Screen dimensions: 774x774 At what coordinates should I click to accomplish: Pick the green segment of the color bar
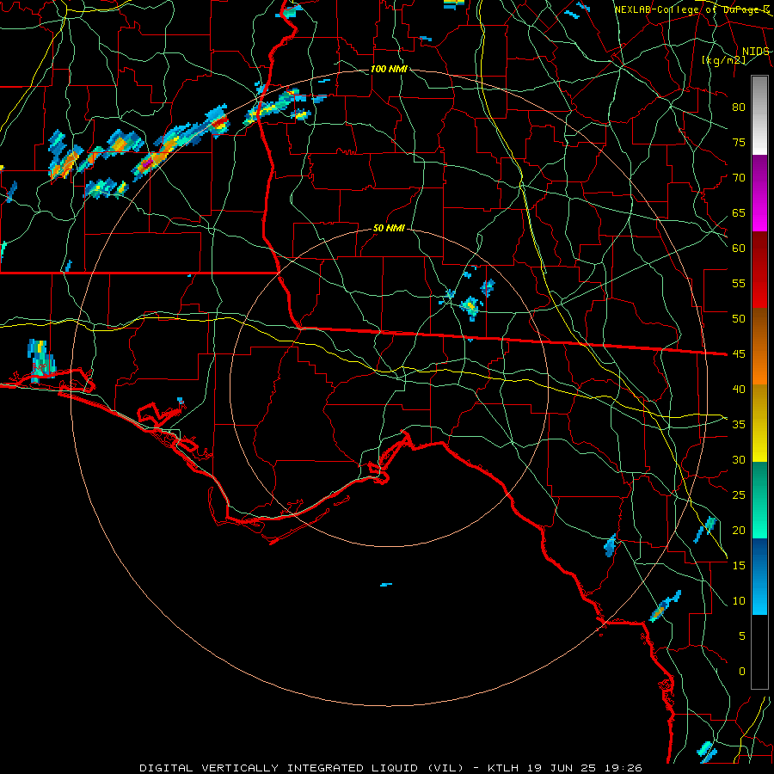tap(759, 500)
